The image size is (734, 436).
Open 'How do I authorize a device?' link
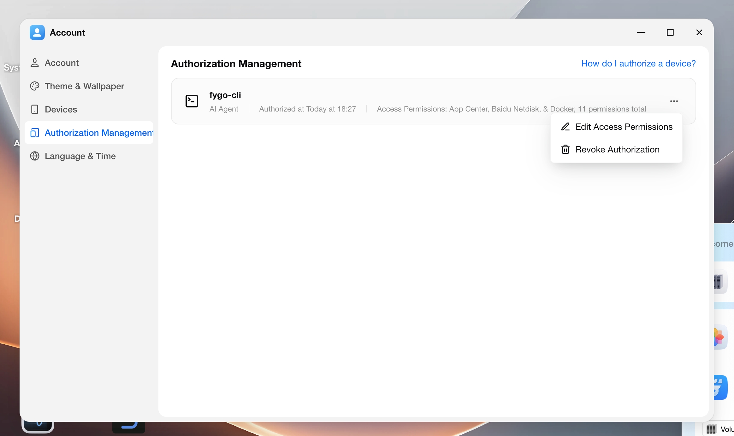(x=638, y=63)
